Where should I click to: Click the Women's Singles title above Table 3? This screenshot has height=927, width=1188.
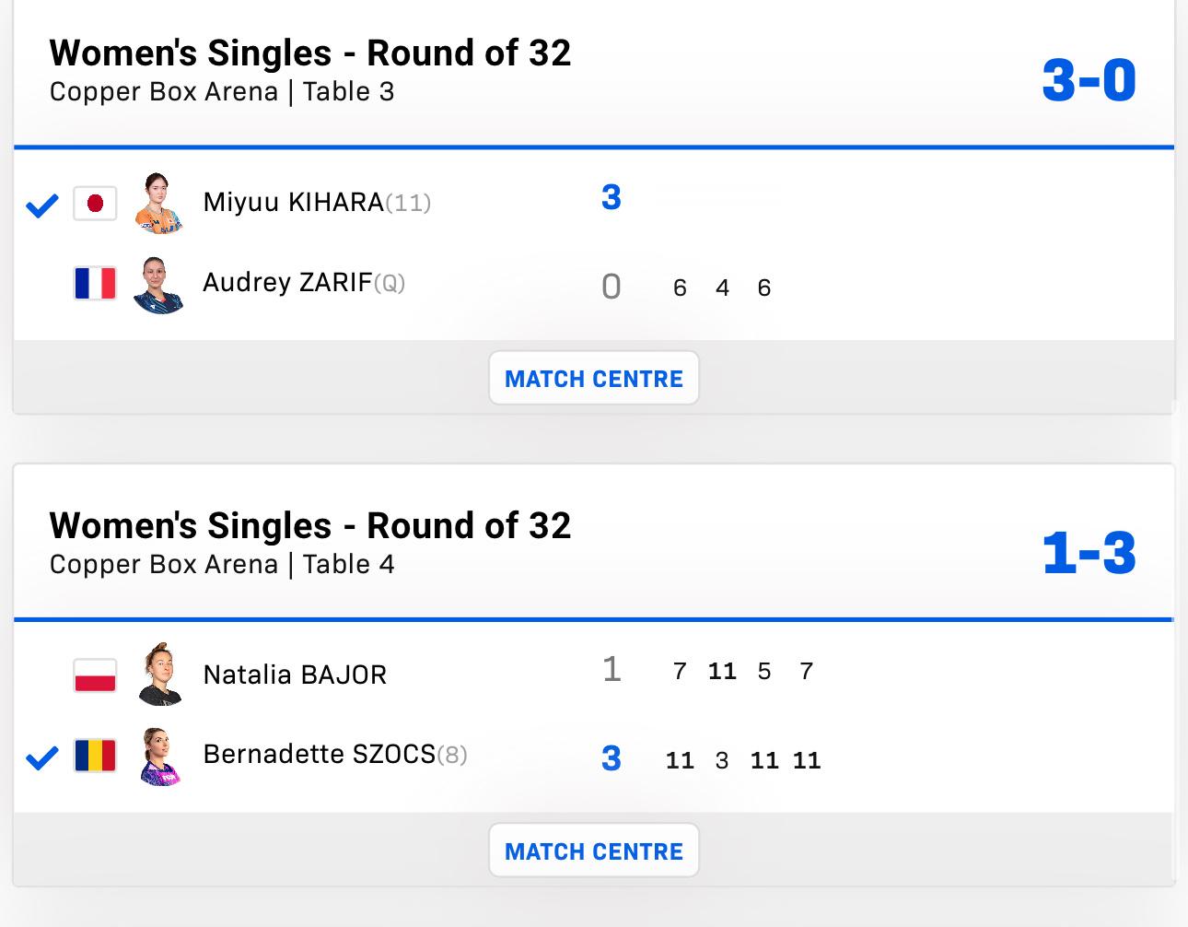310,53
